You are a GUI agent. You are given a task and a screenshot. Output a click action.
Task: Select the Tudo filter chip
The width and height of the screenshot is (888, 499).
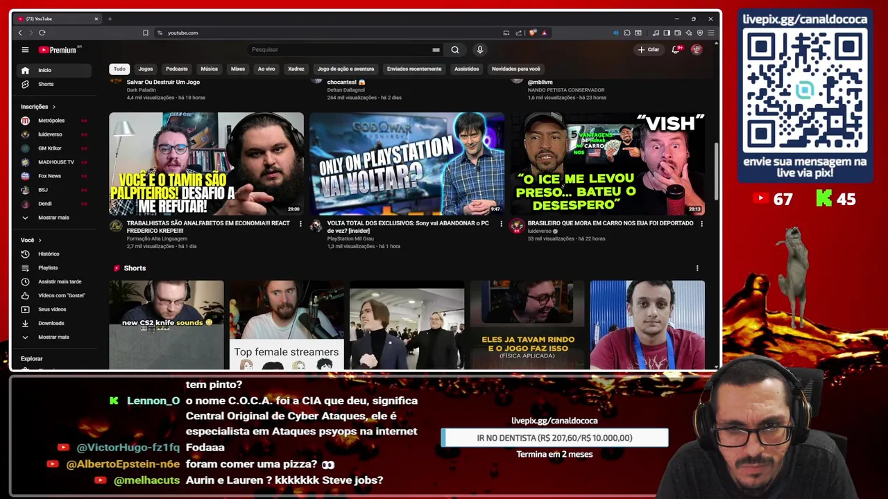[119, 69]
